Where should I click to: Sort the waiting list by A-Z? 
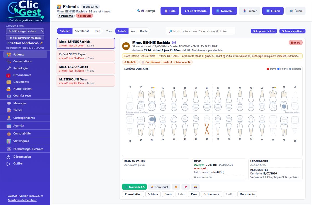[x=133, y=31]
